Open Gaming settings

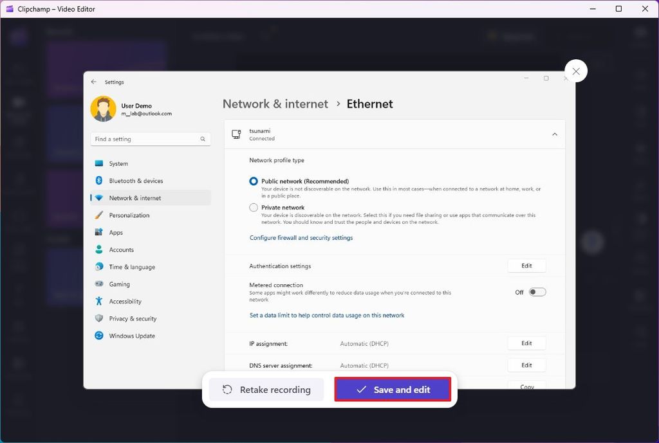[120, 284]
